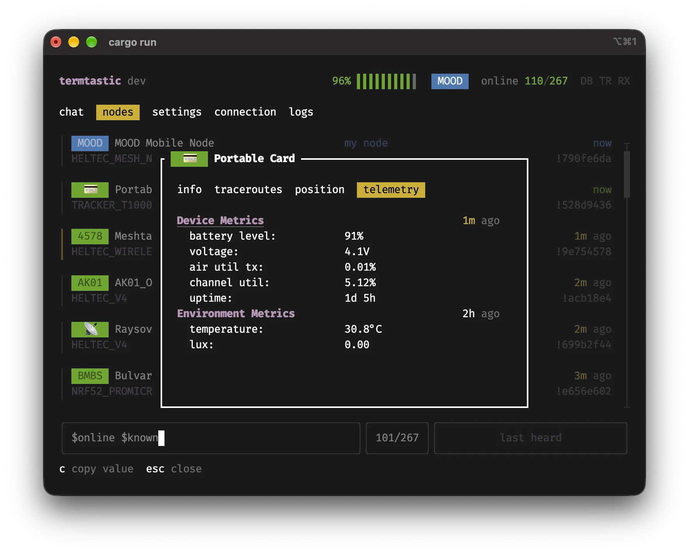Click node ID !699b2f44
This screenshot has width=689, height=553.
tap(583, 345)
